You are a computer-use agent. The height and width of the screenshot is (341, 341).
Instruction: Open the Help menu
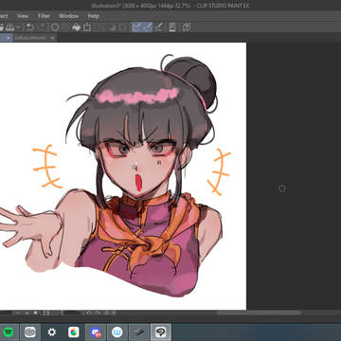tap(94, 16)
